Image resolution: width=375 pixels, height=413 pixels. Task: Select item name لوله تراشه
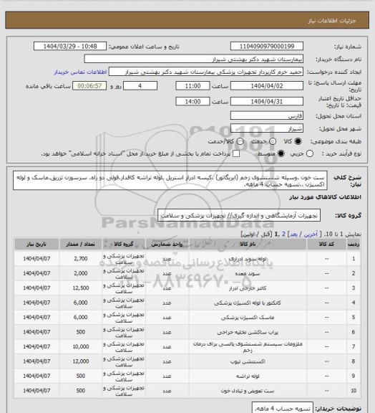[x=248, y=376]
